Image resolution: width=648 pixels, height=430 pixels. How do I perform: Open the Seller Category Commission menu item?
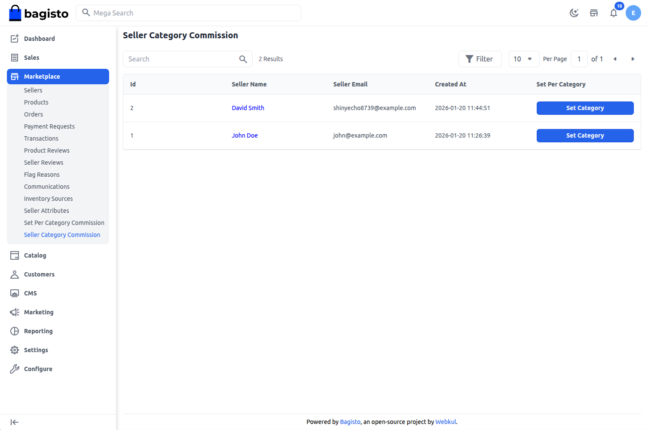point(62,235)
